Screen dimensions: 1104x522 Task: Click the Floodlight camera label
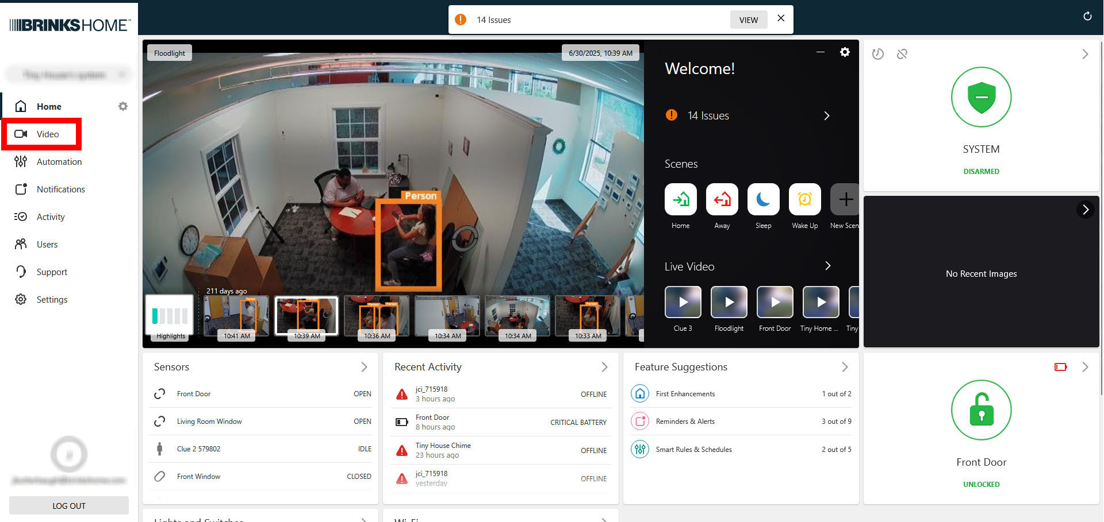point(170,53)
